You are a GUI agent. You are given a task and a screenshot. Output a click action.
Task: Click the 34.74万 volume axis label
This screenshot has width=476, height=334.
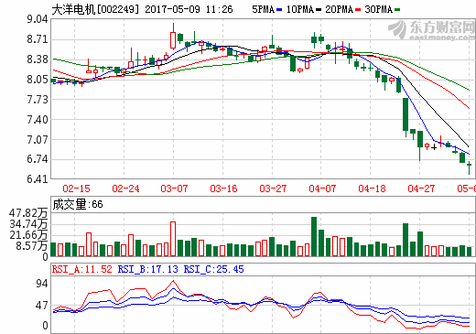28,224
